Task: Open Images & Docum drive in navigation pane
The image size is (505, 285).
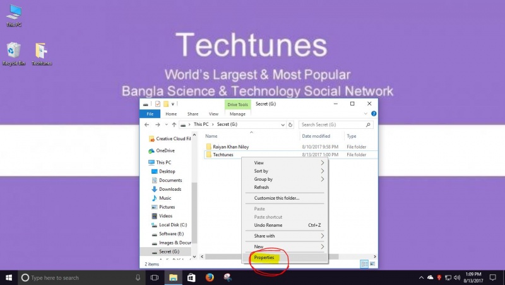Action: point(171,243)
